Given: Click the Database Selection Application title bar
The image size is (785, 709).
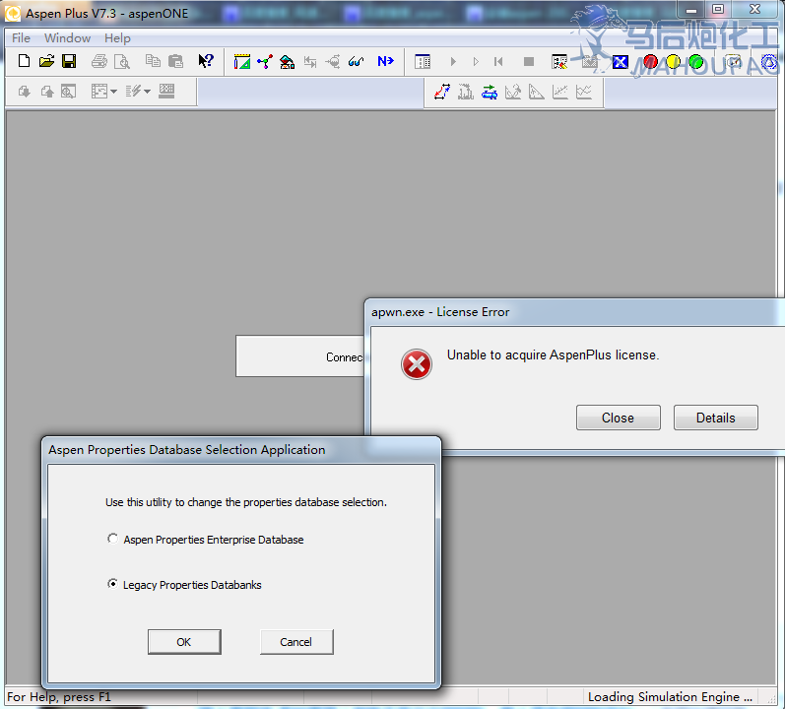Looking at the screenshot, I should click(x=241, y=450).
